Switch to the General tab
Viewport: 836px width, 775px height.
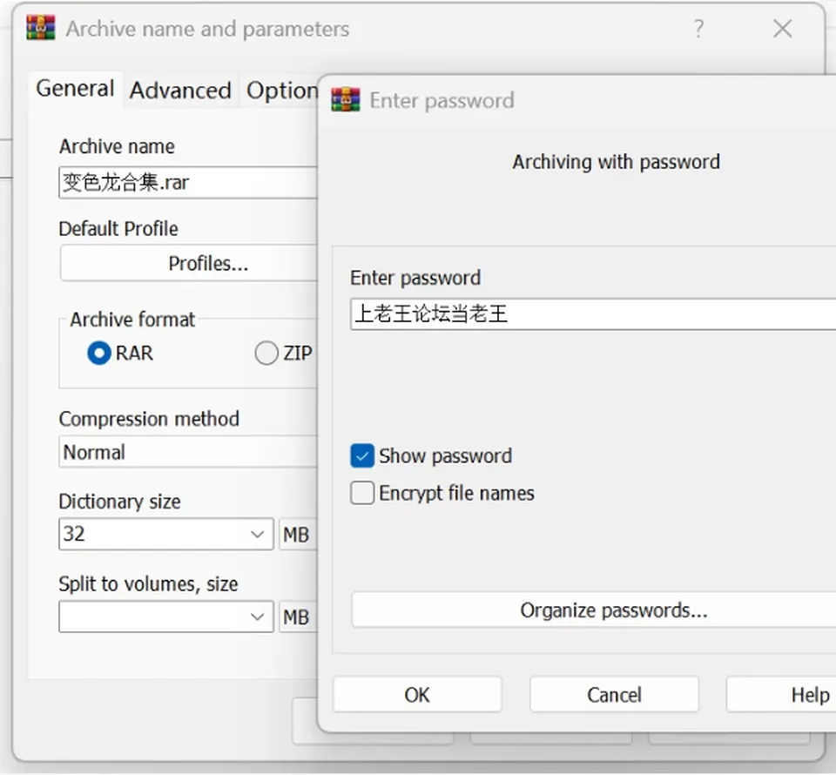click(75, 89)
